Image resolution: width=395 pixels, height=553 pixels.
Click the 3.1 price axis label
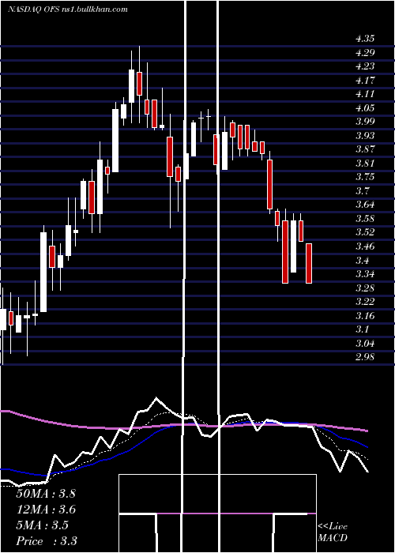point(363,329)
